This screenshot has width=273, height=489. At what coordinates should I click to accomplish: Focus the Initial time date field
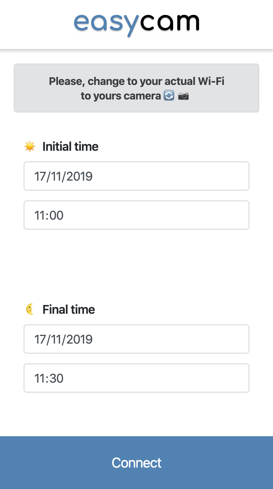136,176
